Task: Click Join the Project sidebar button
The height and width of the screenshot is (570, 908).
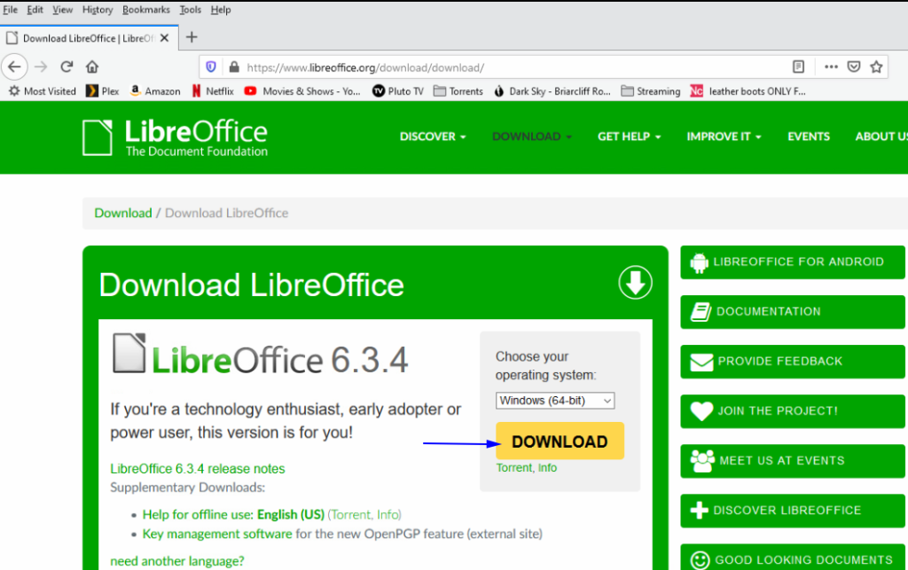Action: point(793,411)
